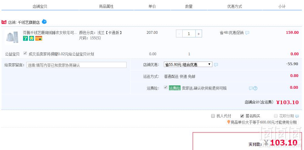Click the 实付款 amount 103.10
Viewport: 304px width, 150px height.
[284, 143]
